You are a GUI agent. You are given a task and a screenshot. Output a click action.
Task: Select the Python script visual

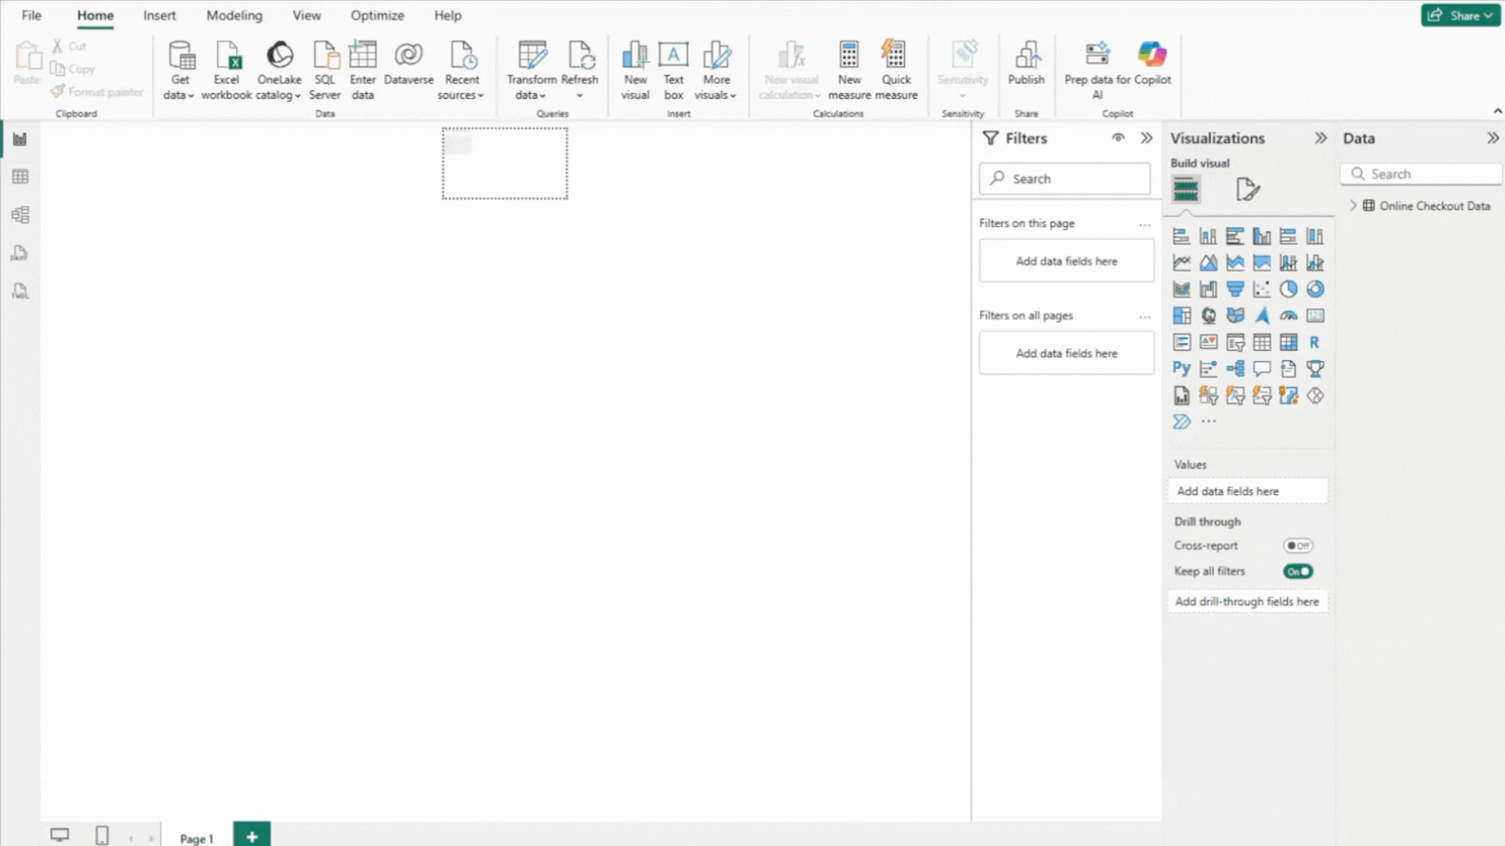pyautogui.click(x=1181, y=368)
